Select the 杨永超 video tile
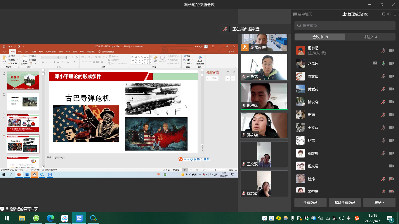 [264, 42]
